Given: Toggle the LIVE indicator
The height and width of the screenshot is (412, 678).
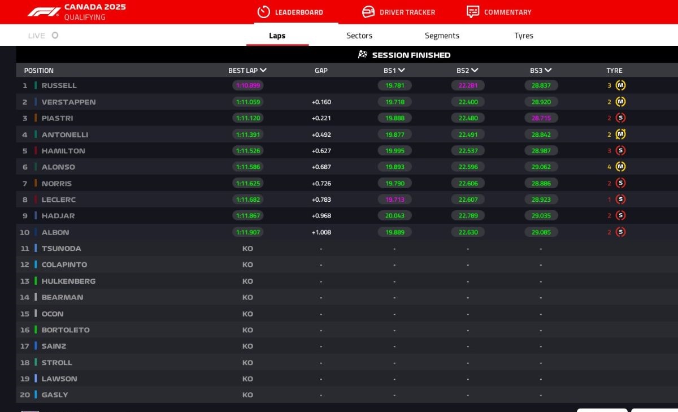Looking at the screenshot, I should coord(55,35).
